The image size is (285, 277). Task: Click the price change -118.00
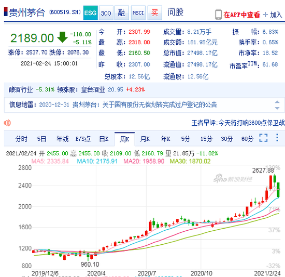point(80,34)
